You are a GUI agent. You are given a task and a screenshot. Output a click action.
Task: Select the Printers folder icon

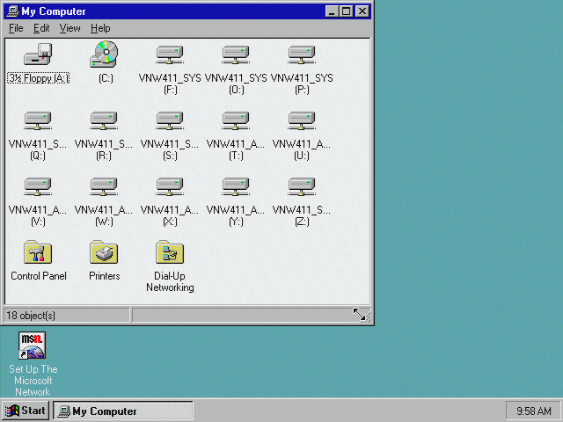coord(104,252)
